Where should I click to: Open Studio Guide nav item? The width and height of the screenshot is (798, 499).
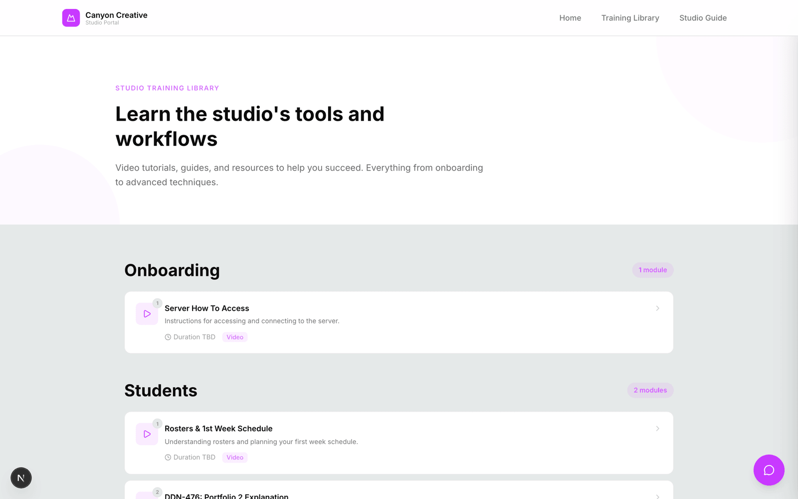click(x=703, y=18)
